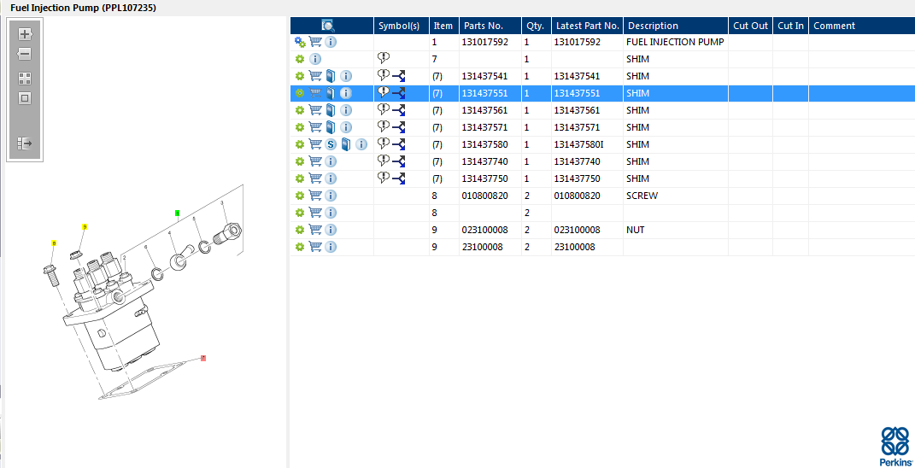The height and width of the screenshot is (468, 915).
Task: Select yellow callout 9 on the diagram
Action: pos(85,226)
